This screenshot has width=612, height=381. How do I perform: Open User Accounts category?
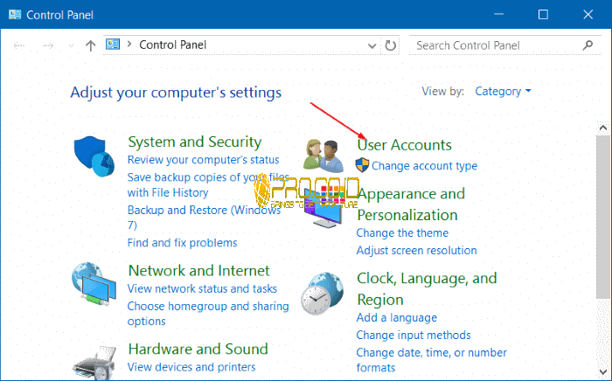[x=404, y=145]
